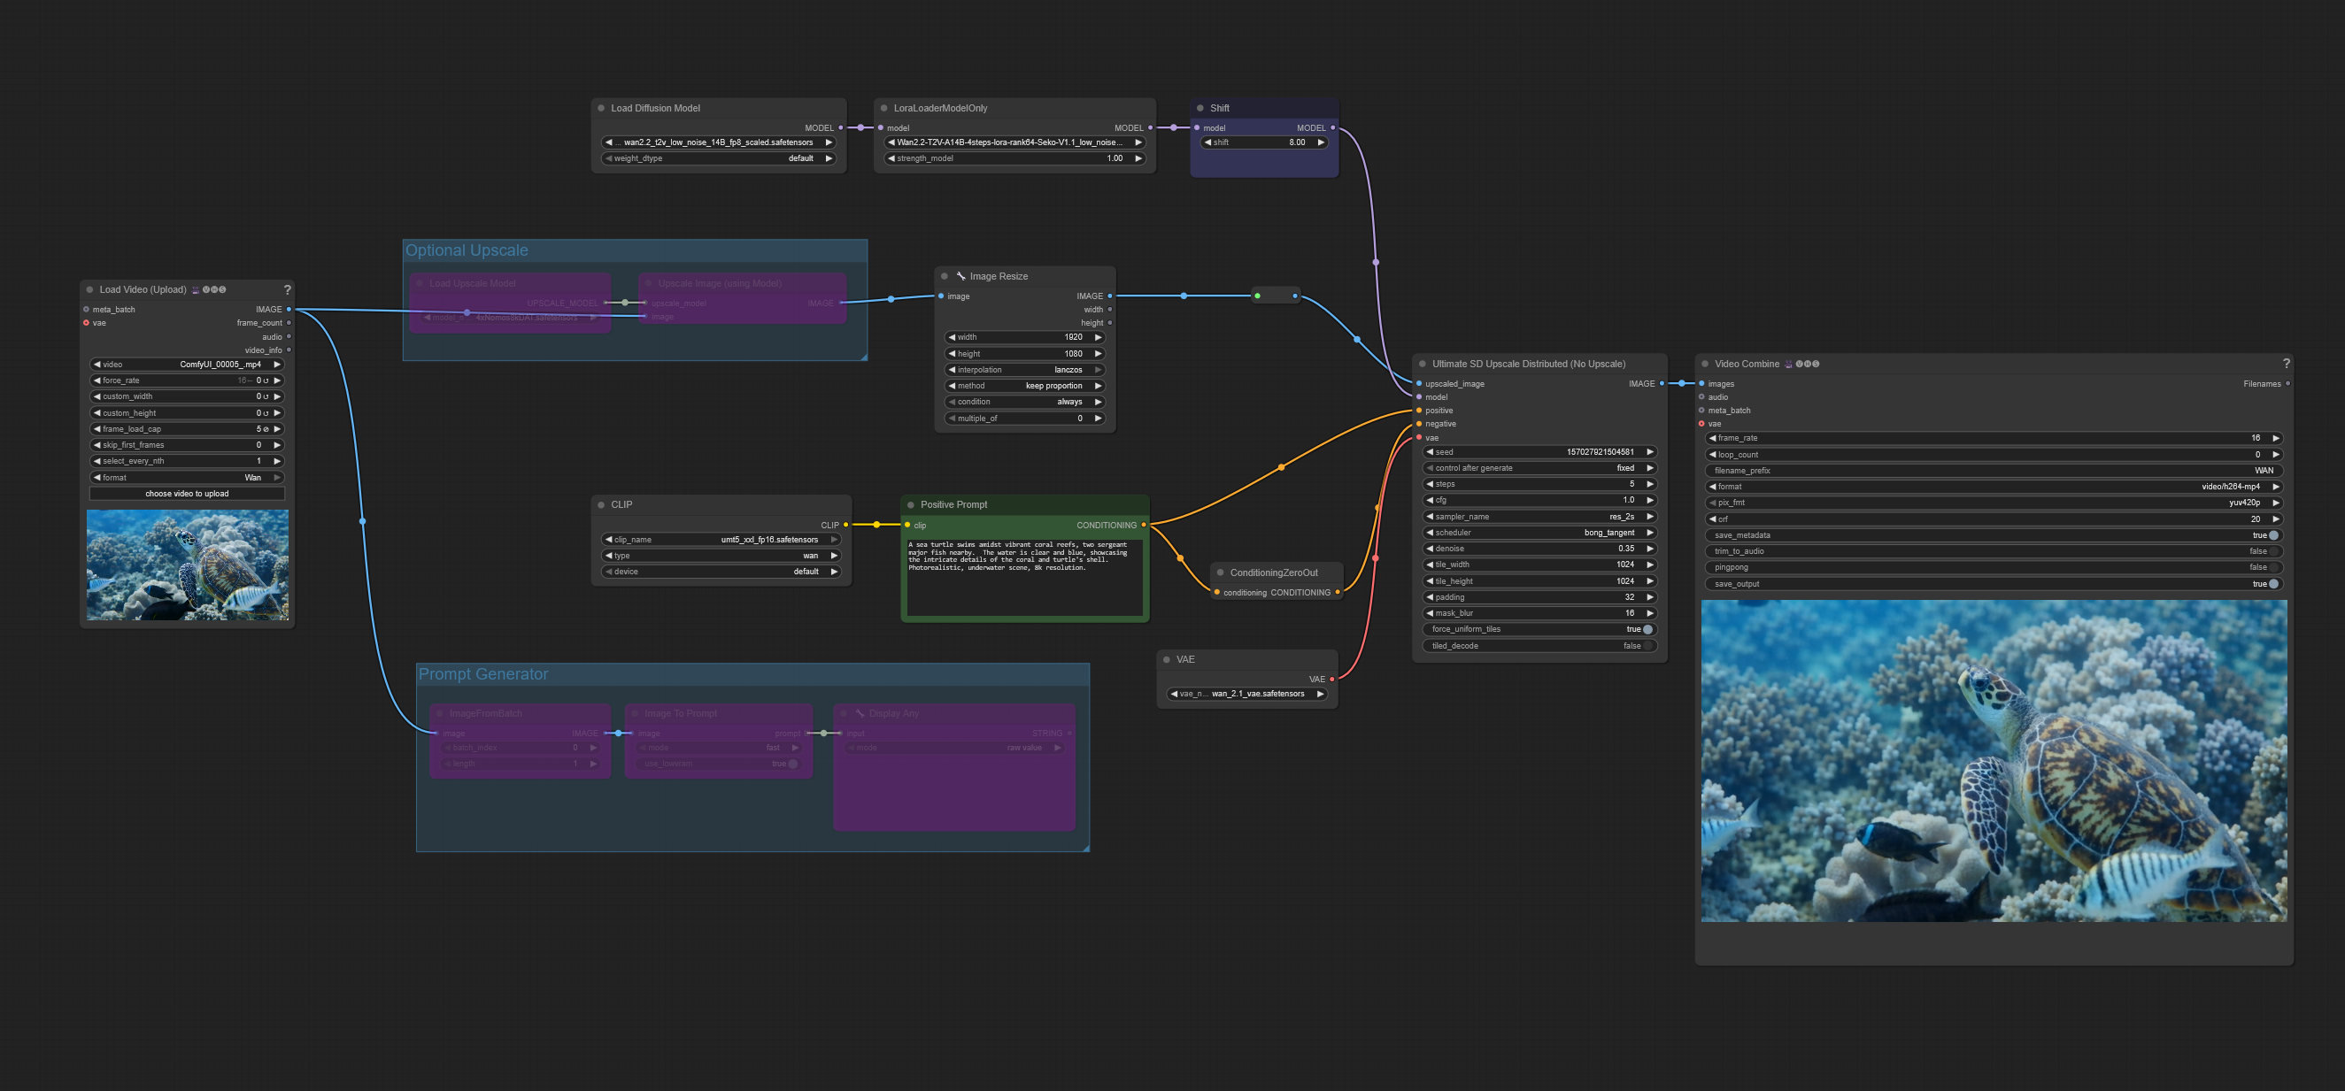This screenshot has width=2345, height=1091.
Task: Toggle save_metadata in Video Combine
Action: (2273, 536)
